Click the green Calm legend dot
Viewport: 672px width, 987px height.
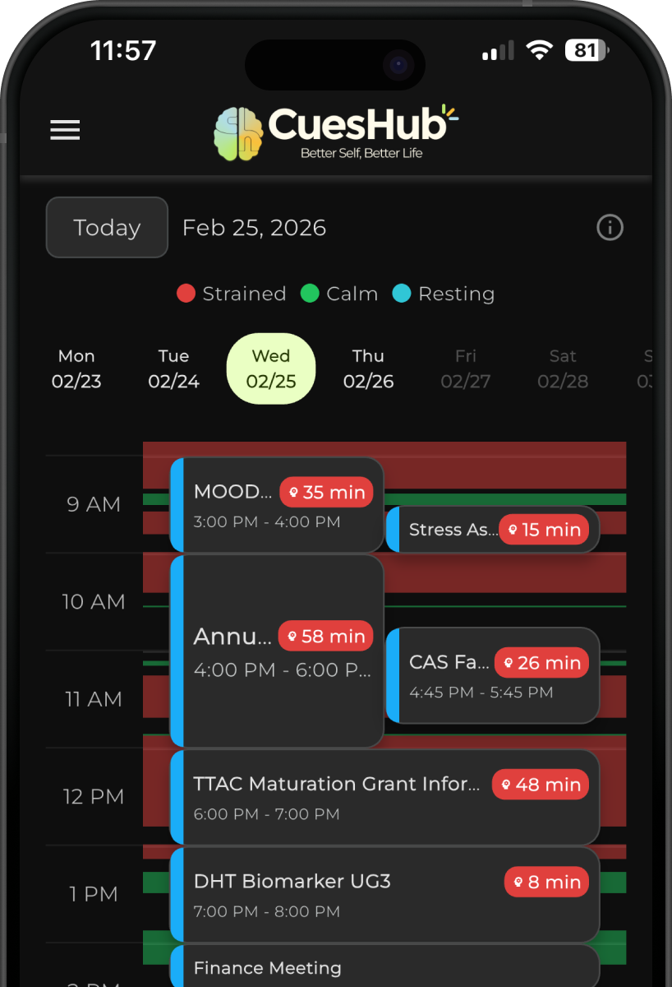pyautogui.click(x=310, y=294)
